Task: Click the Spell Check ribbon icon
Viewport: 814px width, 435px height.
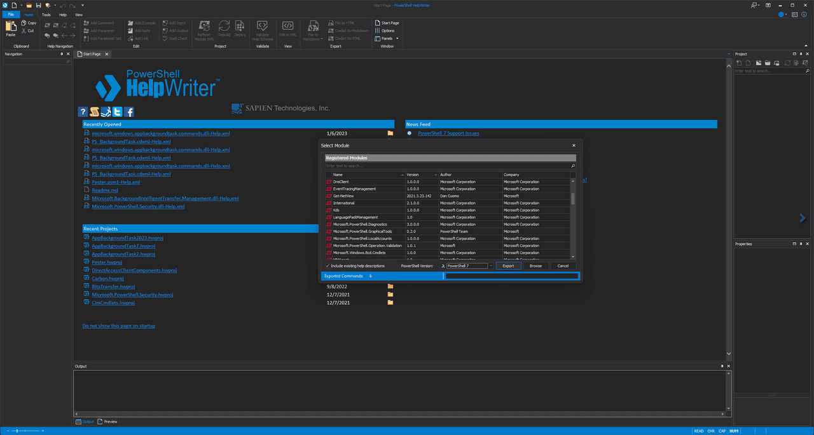Action: tap(165, 38)
